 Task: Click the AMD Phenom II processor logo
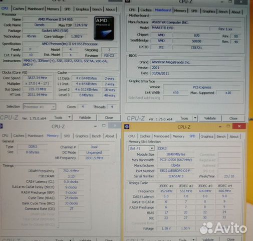pos(104,28)
